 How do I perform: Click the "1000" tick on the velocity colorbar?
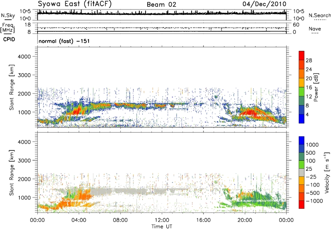pyautogui.click(x=312, y=145)
